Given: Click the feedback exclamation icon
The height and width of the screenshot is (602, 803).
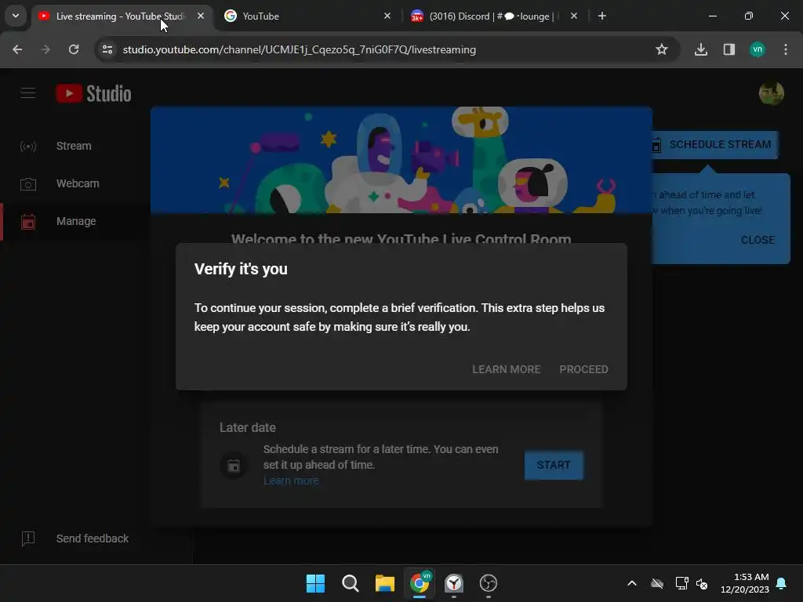Looking at the screenshot, I should point(28,539).
